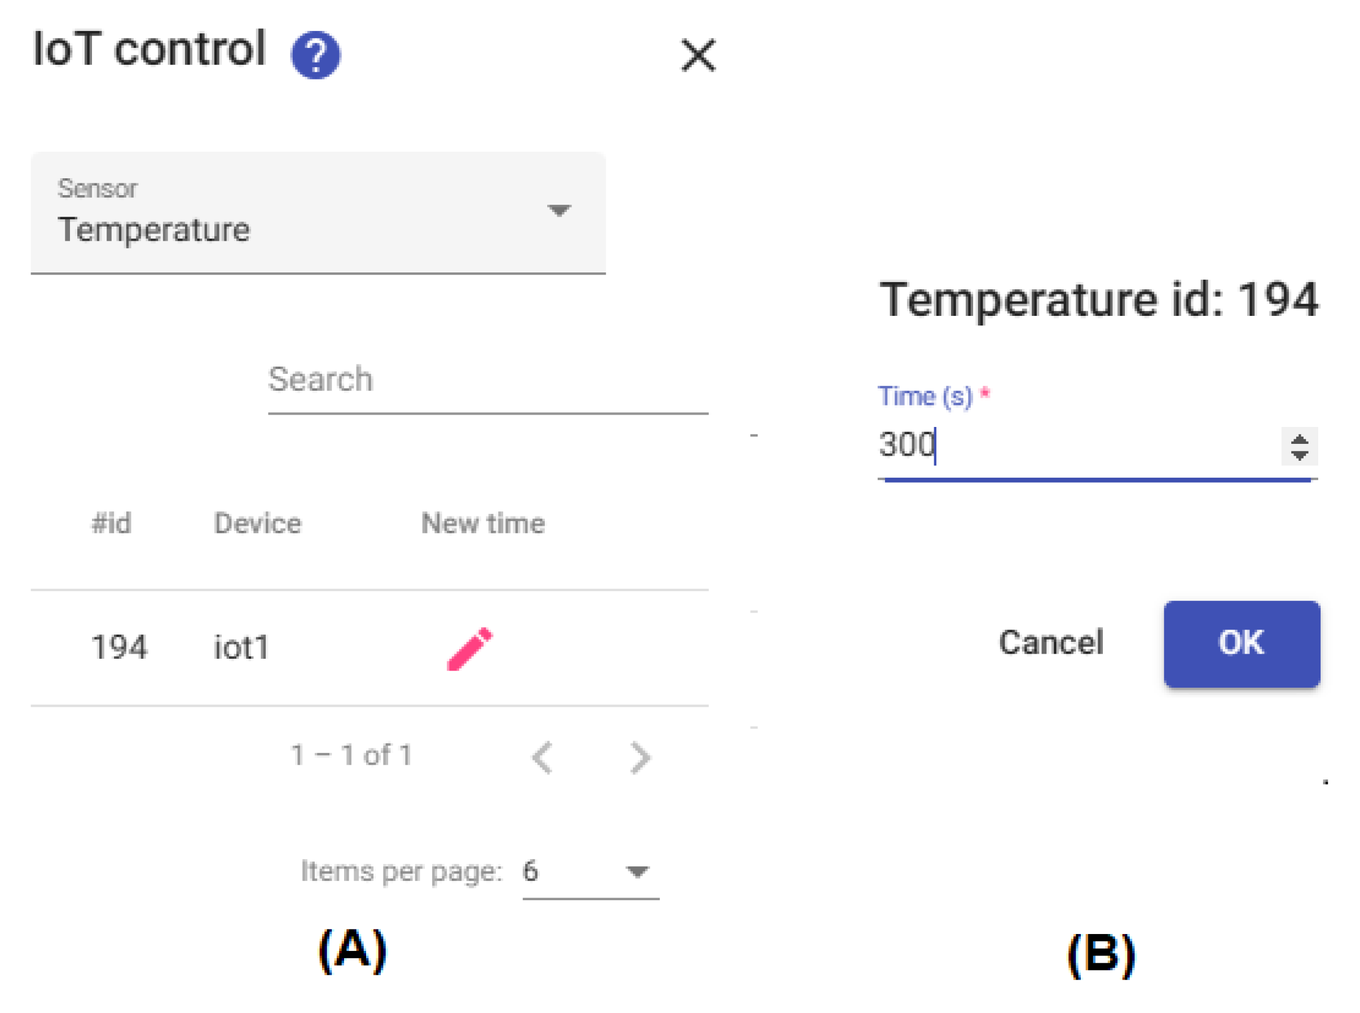Image resolution: width=1360 pixels, height=1013 pixels.
Task: Click the Temperature id: 194 dialog title
Action: [1098, 300]
